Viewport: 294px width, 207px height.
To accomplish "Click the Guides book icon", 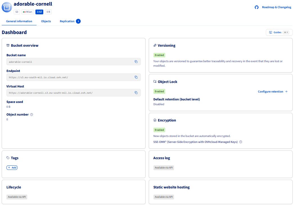I will [271, 32].
